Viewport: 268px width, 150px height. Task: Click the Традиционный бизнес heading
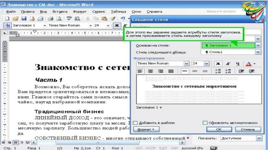pyautogui.click(x=69, y=112)
